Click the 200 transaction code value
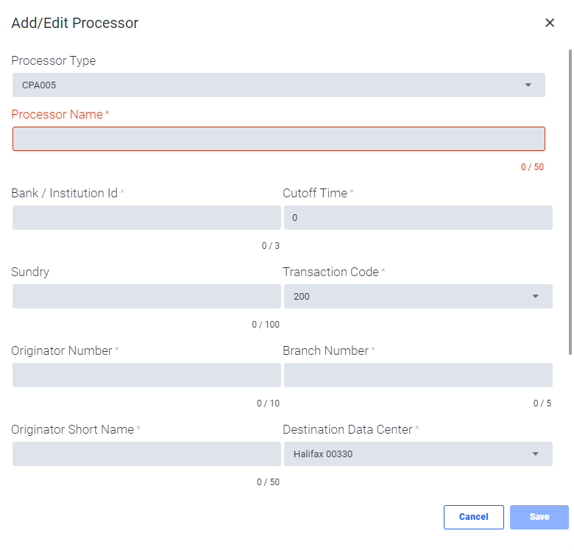The image size is (574, 550). [x=302, y=296]
